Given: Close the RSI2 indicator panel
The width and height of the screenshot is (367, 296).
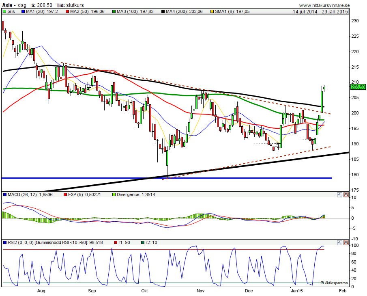Looking at the screenshot, I should coord(346,242).
